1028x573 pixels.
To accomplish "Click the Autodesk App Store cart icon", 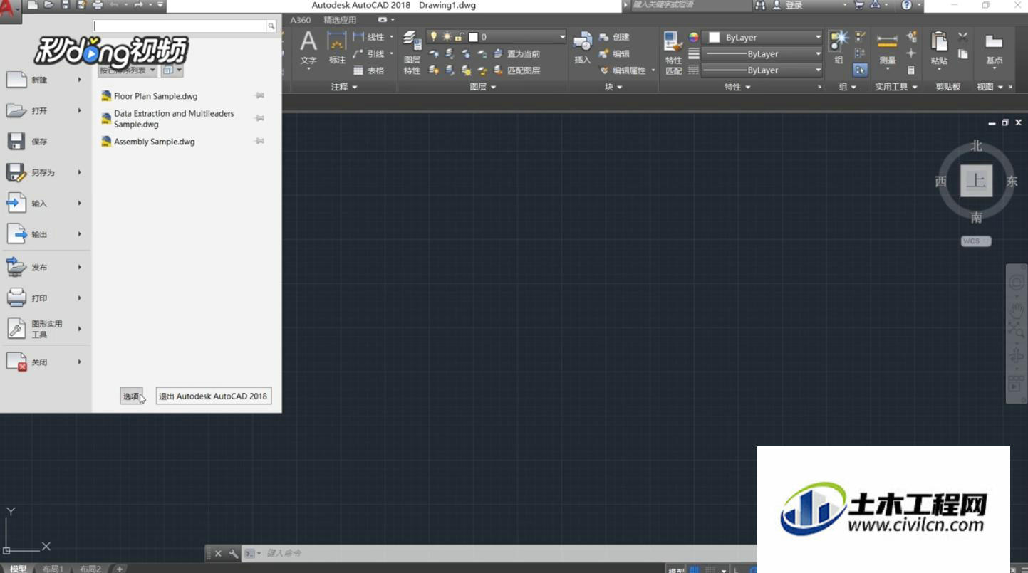I will click(858, 5).
